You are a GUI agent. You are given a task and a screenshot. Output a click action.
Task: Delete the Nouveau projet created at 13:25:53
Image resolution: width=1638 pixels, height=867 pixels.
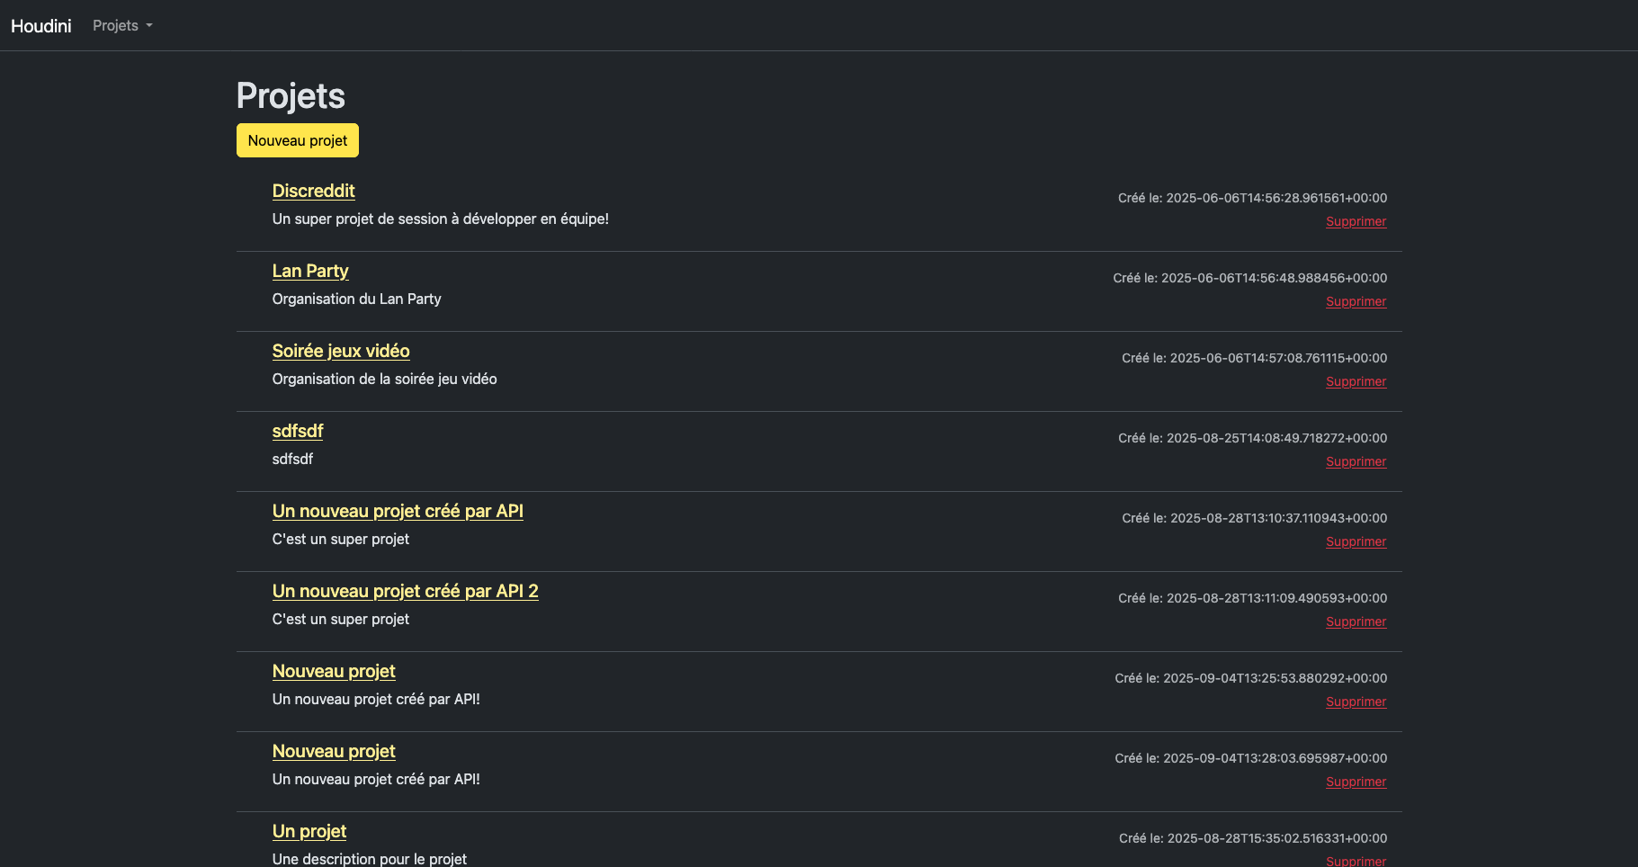point(1356,702)
